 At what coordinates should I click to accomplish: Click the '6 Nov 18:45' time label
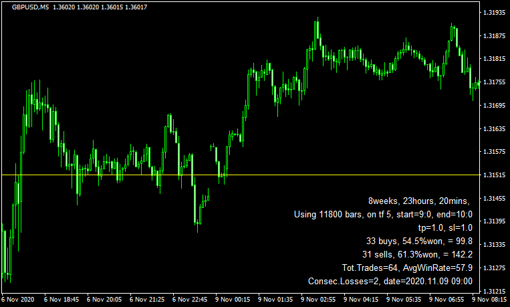click(x=63, y=300)
